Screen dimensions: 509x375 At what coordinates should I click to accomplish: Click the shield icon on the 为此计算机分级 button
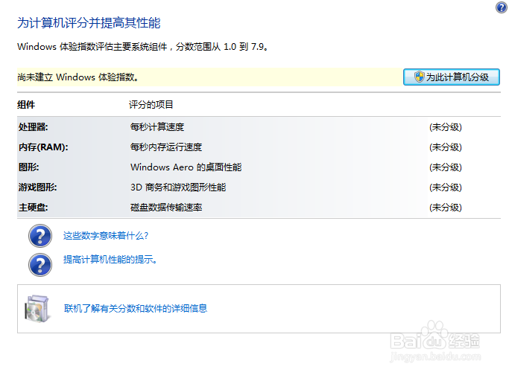click(419, 77)
